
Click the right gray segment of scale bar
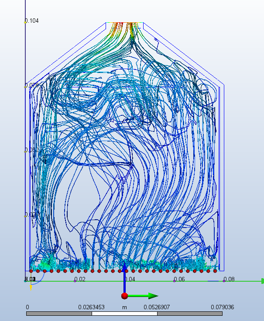(190, 313)
